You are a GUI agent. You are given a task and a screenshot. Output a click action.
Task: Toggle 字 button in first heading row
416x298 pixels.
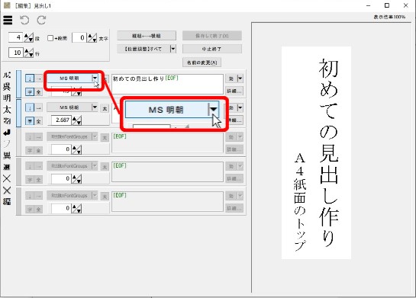(30, 92)
